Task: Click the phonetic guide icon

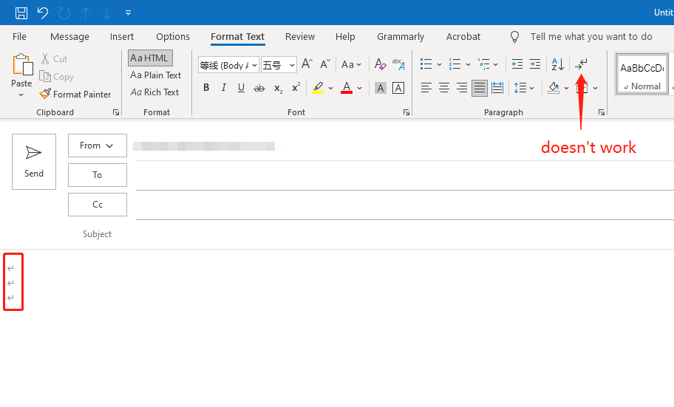Action: (398, 64)
